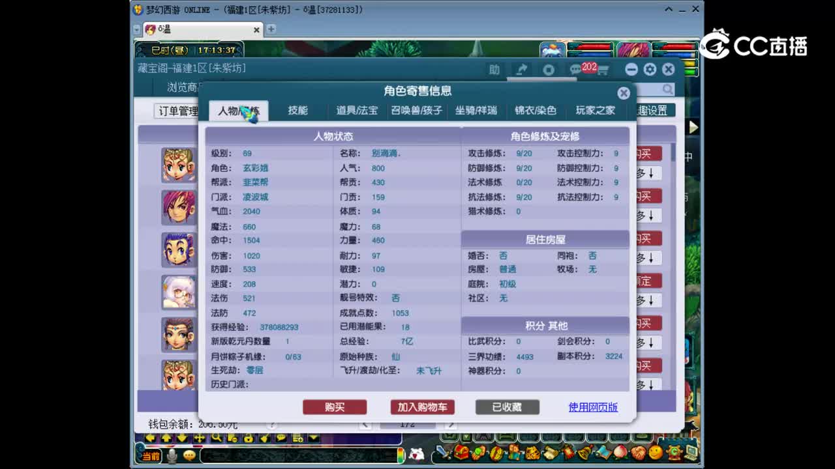Image resolution: width=835 pixels, height=469 pixels.
Task: Open the chat bubble emoji icon in chat bar
Action: pyautogui.click(x=189, y=456)
